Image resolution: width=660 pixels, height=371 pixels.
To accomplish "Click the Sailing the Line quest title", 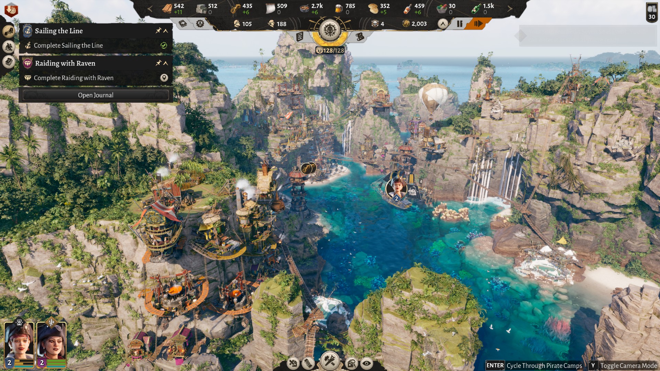I will 59,31.
